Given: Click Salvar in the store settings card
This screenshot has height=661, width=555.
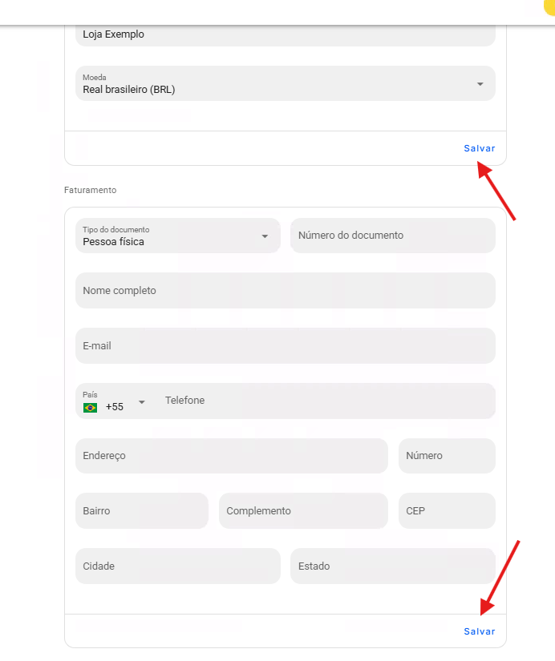Looking at the screenshot, I should [480, 148].
